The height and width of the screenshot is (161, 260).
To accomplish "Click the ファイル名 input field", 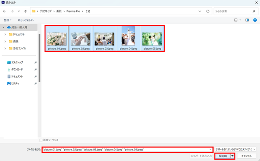I will click(127, 150).
